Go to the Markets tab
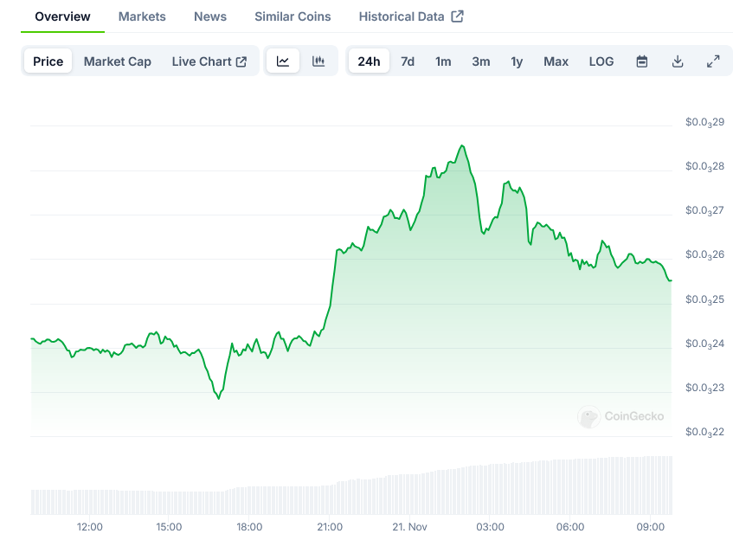This screenshot has width=733, height=540. coord(142,16)
